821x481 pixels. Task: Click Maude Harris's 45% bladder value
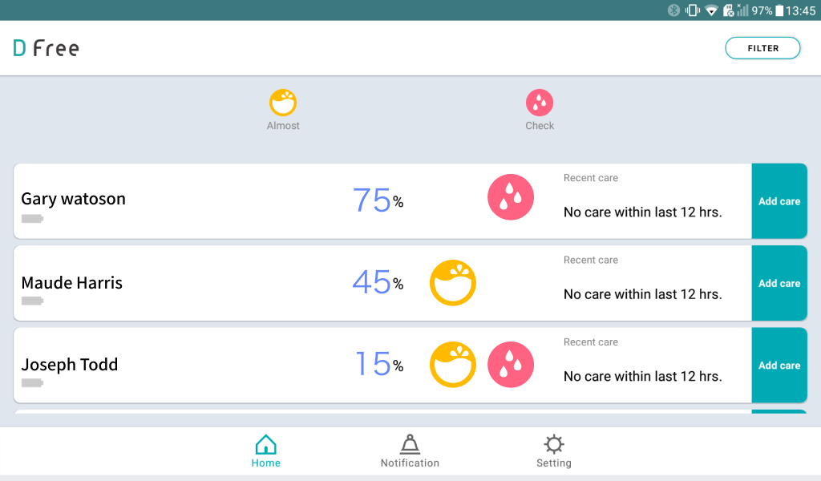point(378,282)
